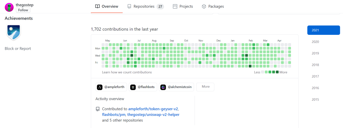
Task: Open the Repositories tab
Action: click(145, 6)
